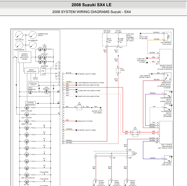The height and width of the screenshot is (186, 187).
Task: Click Computer Data Lines System label beside ECM
Action: point(141,61)
